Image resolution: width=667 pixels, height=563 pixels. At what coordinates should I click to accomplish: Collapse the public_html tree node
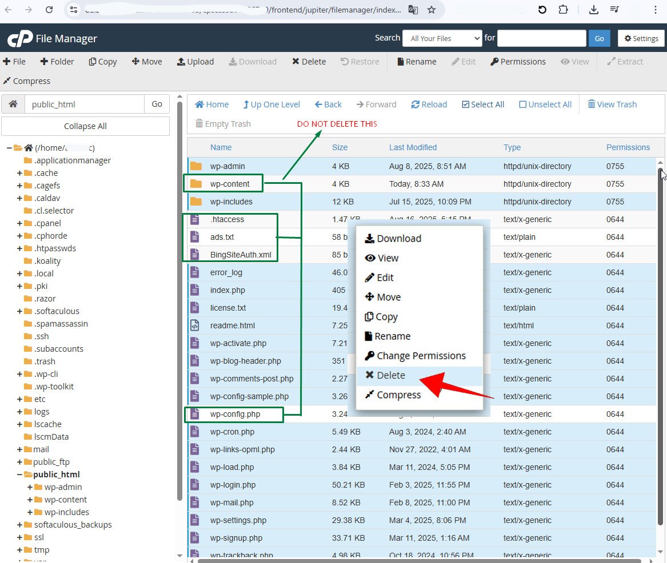pyautogui.click(x=19, y=474)
